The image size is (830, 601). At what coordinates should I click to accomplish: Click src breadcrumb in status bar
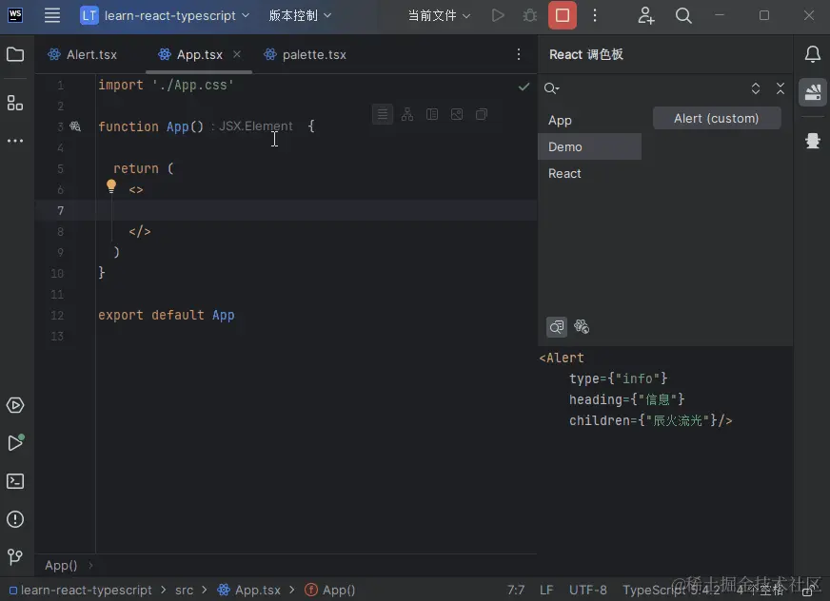click(185, 590)
